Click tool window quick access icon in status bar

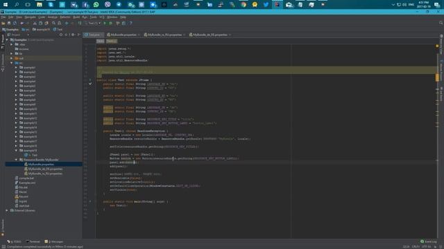[x=3, y=247]
